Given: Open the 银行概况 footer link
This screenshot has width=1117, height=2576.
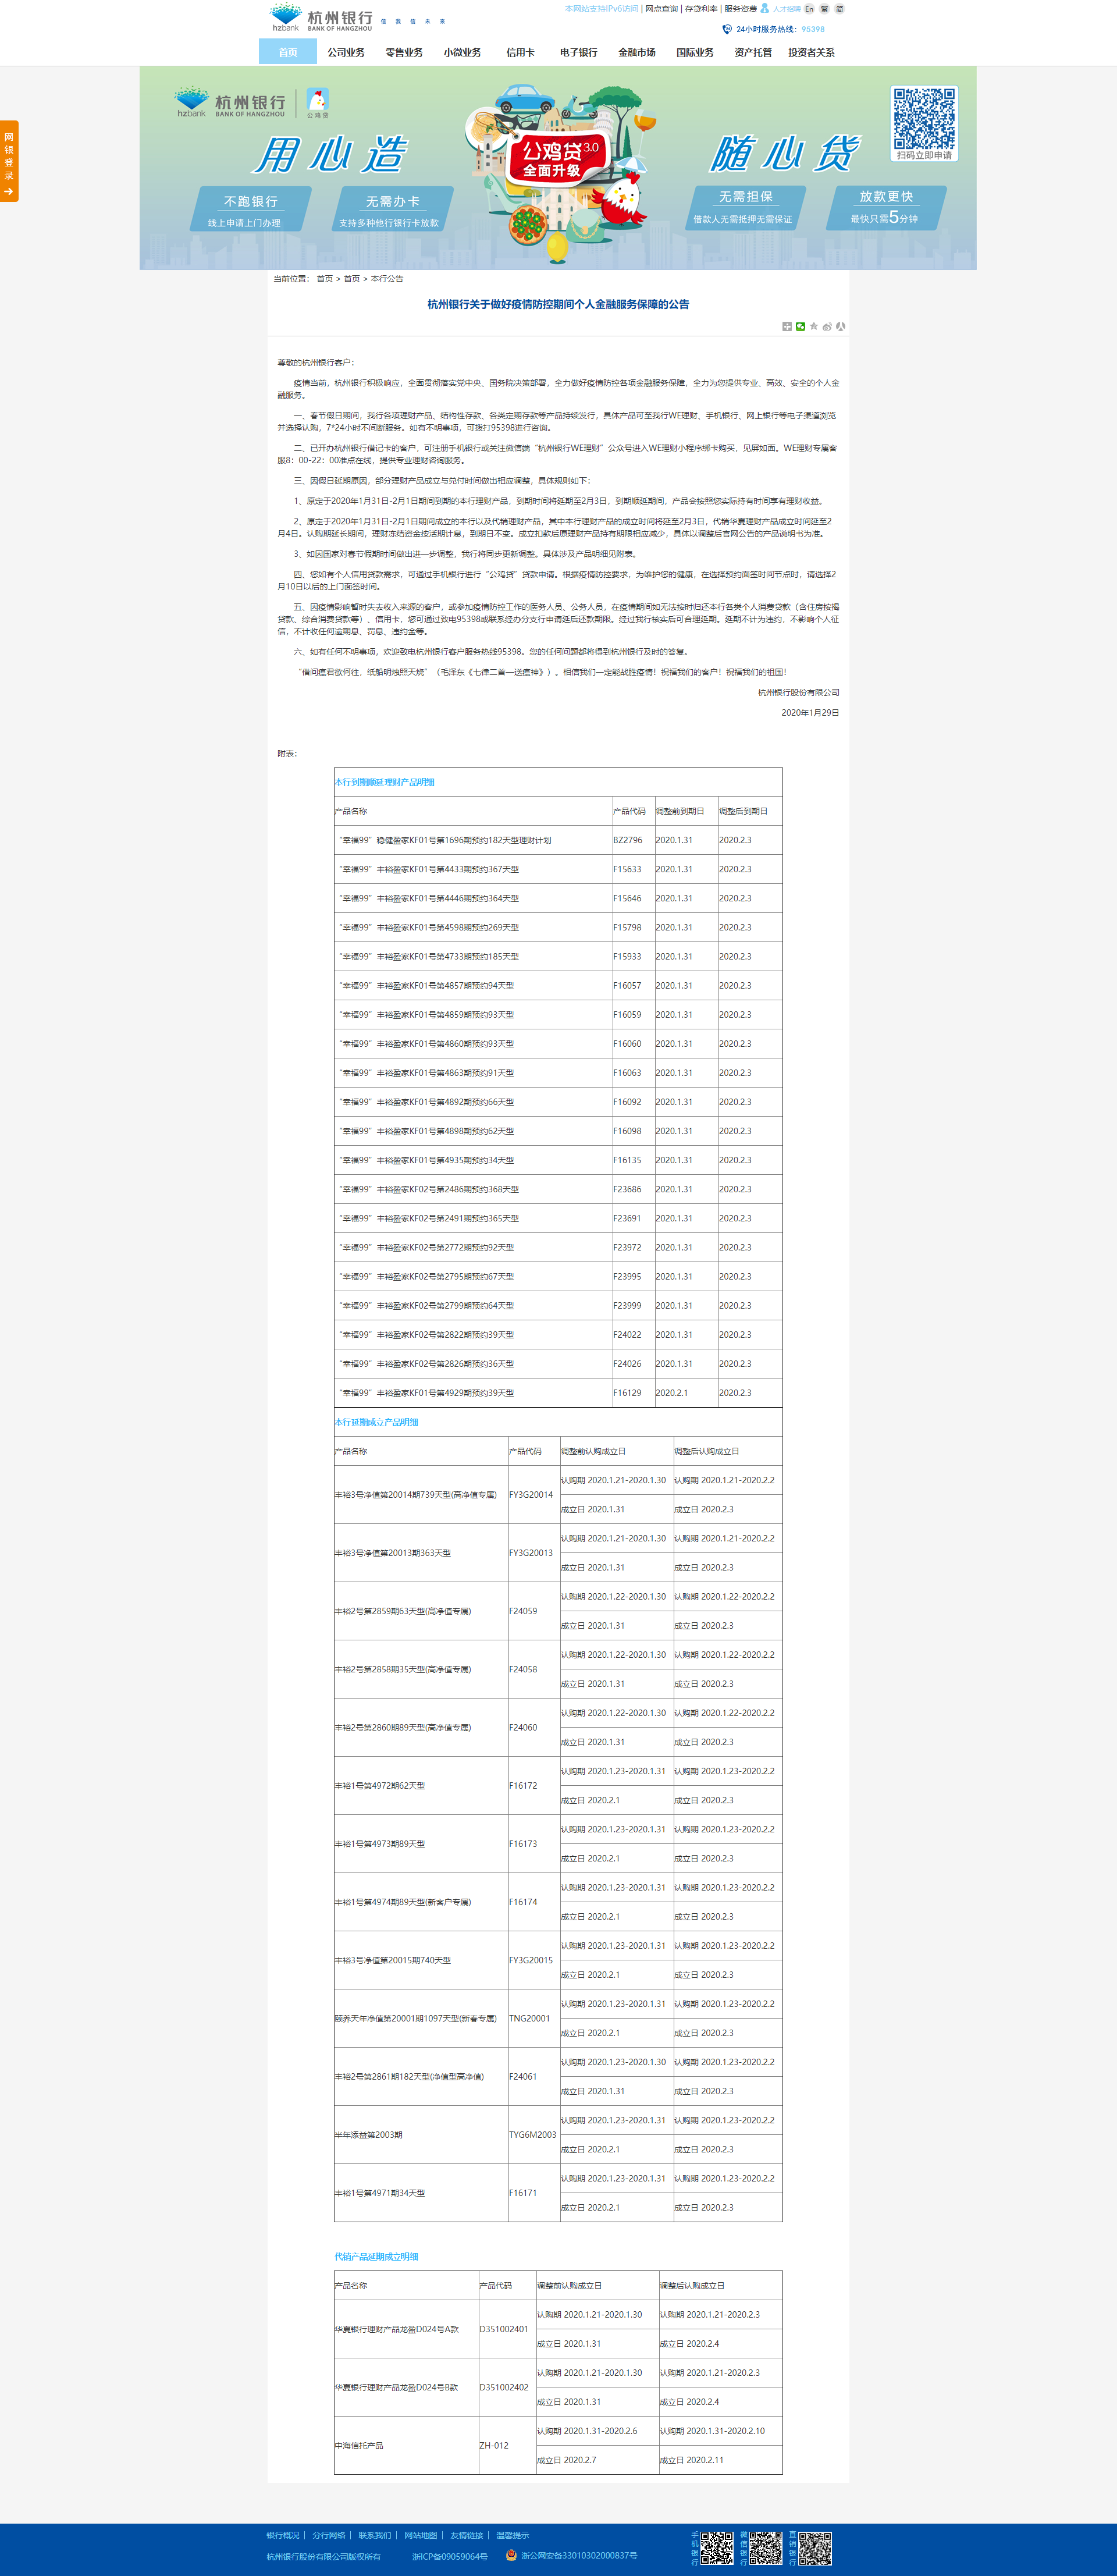Looking at the screenshot, I should [283, 2535].
